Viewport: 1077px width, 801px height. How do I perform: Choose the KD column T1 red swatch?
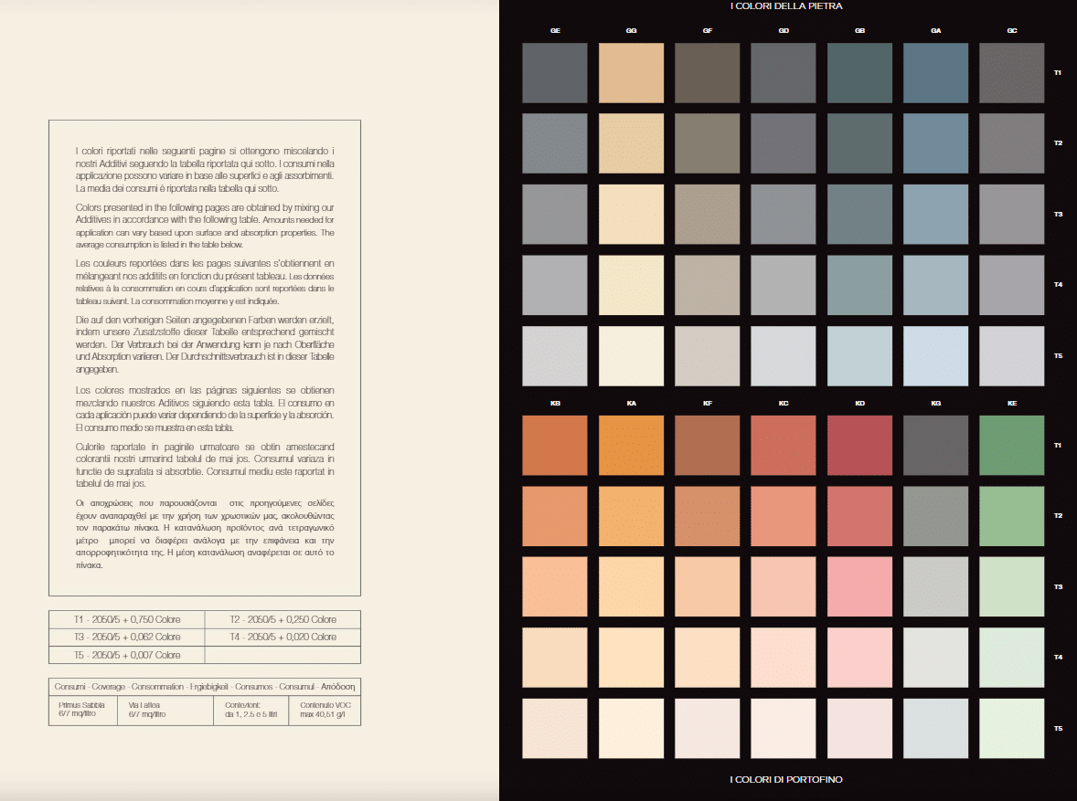click(x=859, y=445)
